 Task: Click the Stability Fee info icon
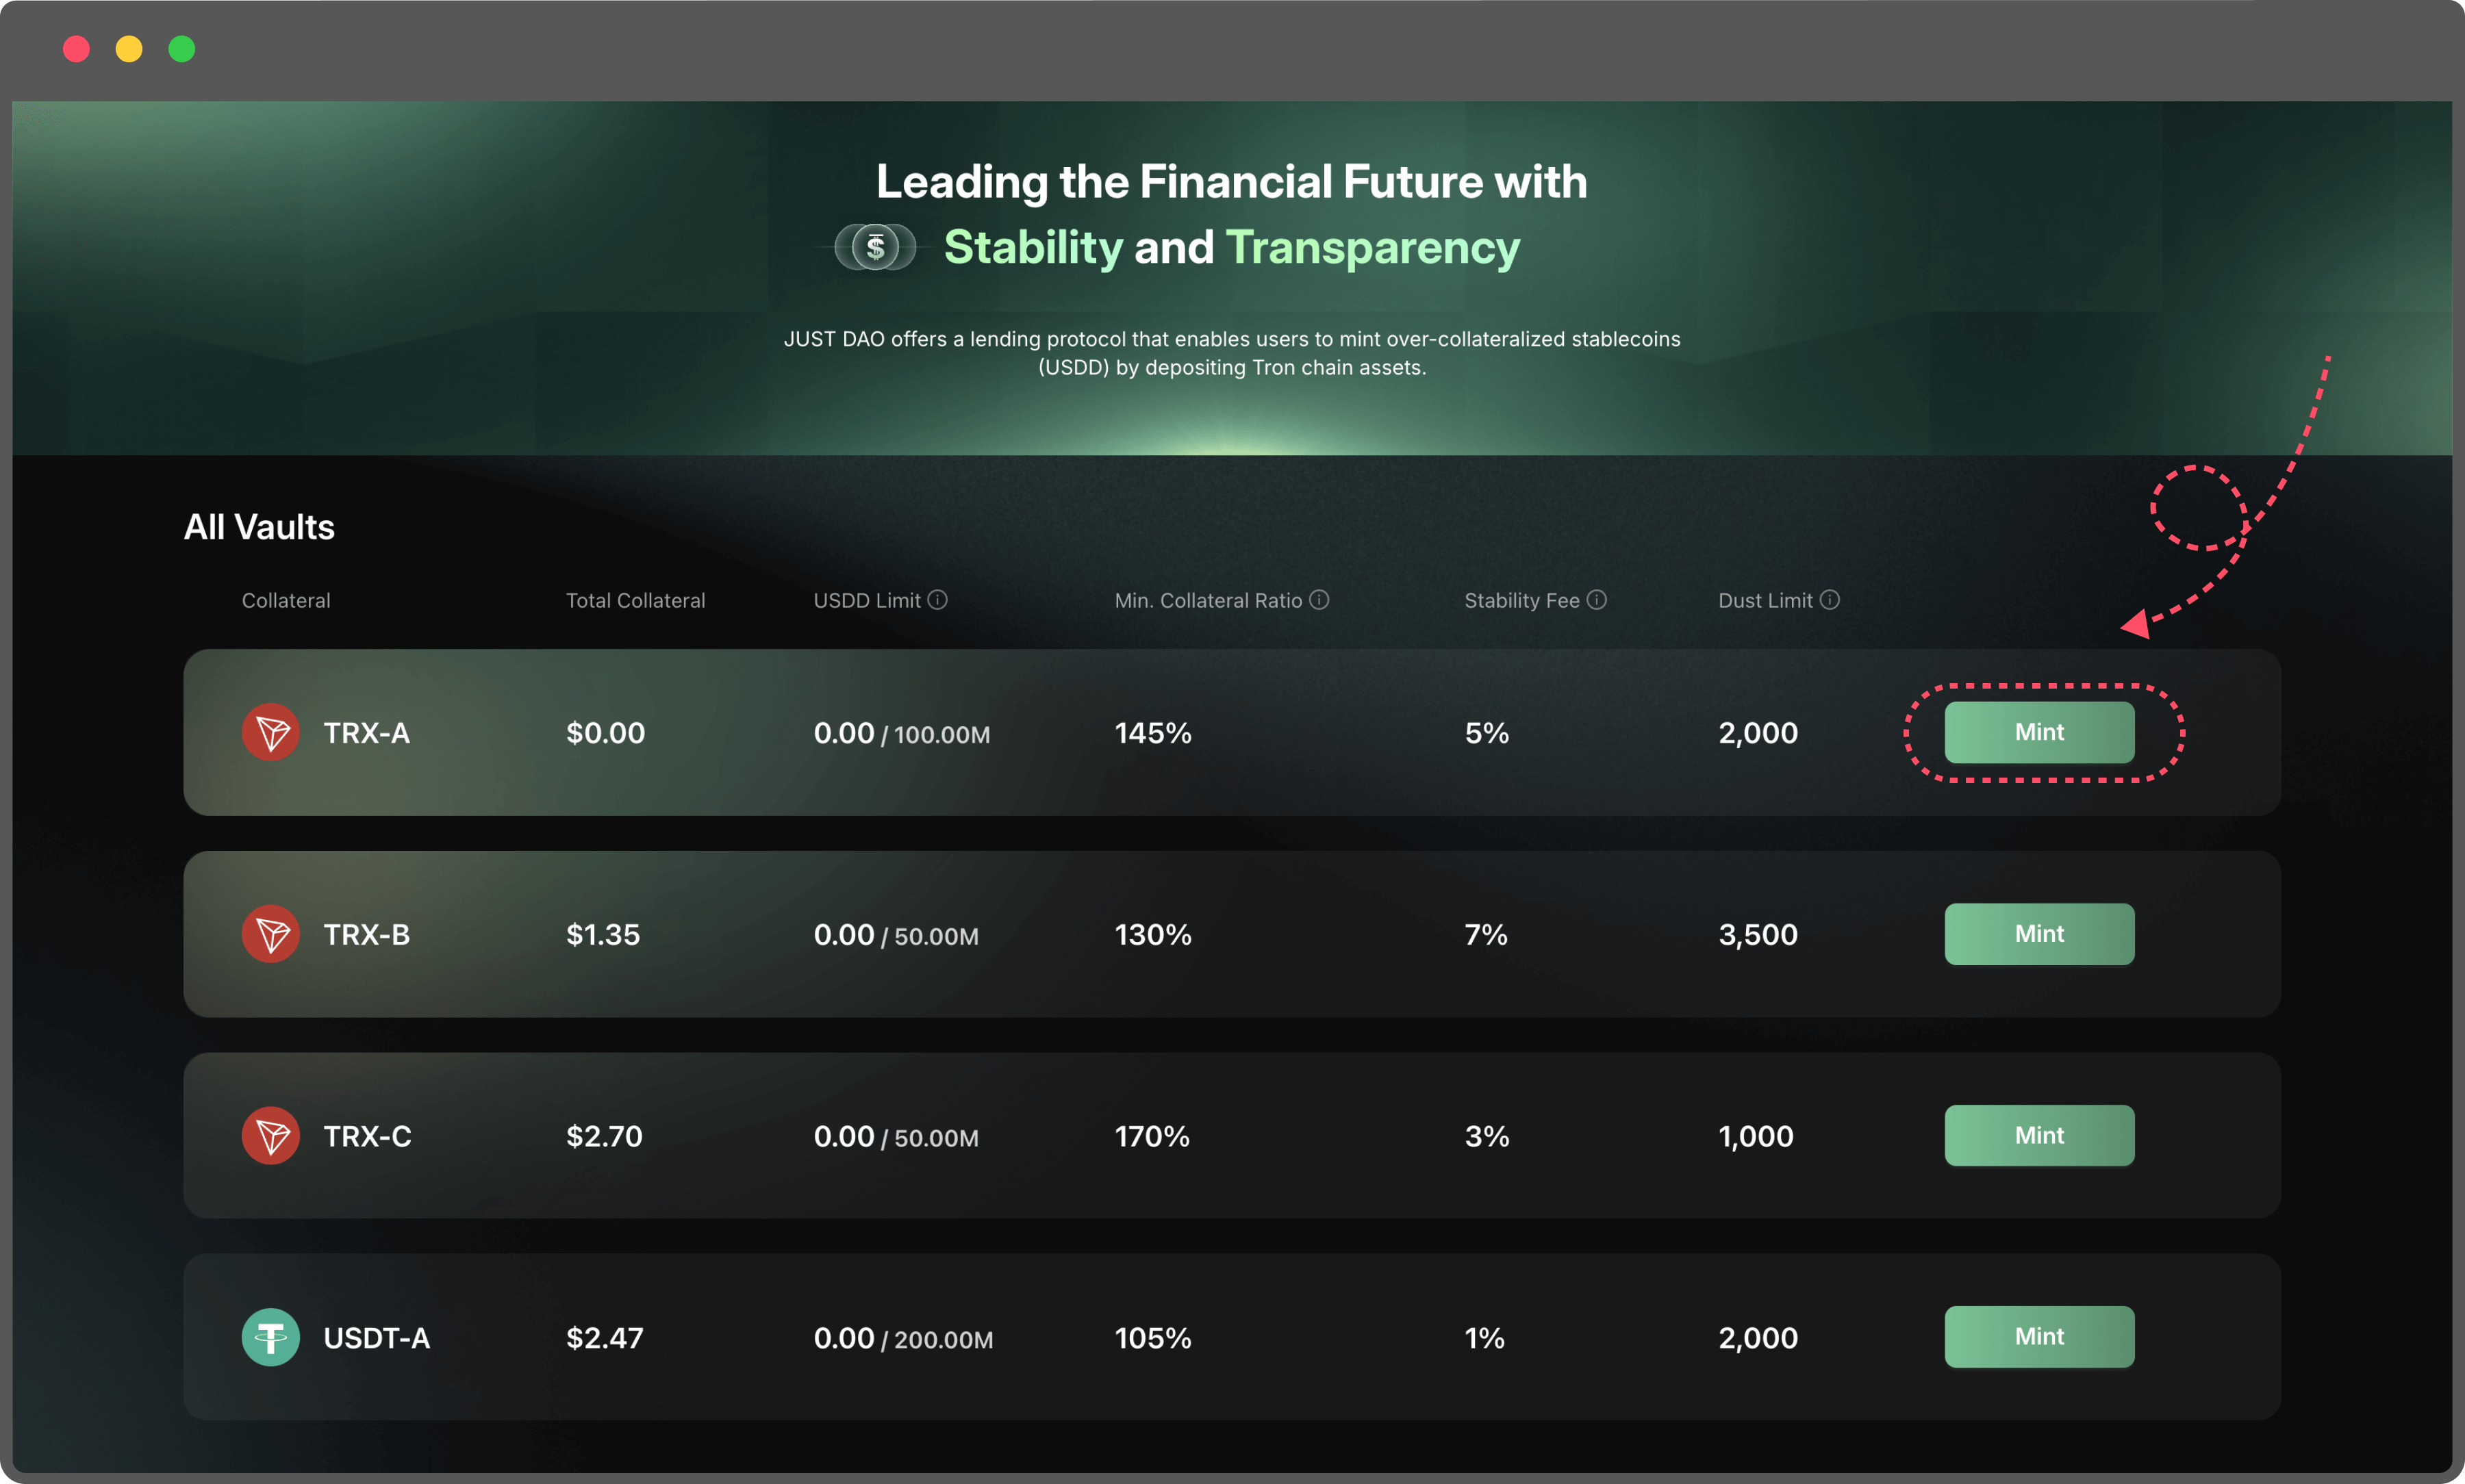[x=1597, y=600]
